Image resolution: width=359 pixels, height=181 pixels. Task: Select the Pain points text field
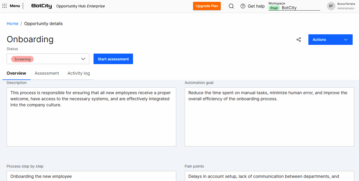click(269, 176)
